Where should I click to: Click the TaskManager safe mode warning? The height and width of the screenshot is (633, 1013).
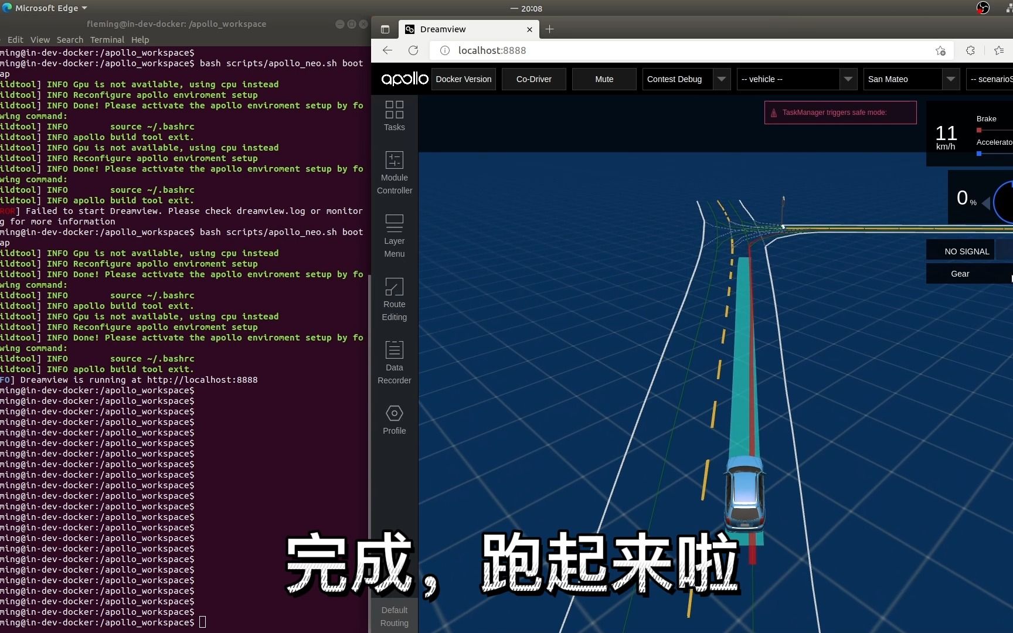click(840, 113)
